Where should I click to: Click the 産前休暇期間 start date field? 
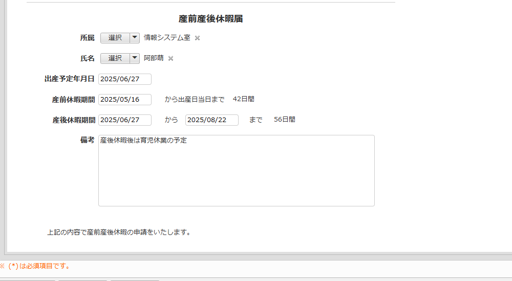click(125, 99)
